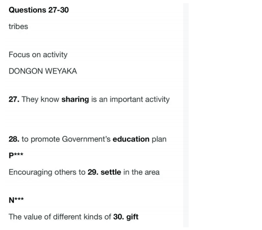Screen dimensions: 262x230
Task: Click question number 28
Action: [x=14, y=139]
